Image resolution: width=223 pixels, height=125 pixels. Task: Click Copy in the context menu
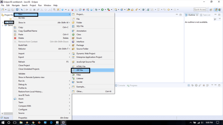tap(42, 27)
